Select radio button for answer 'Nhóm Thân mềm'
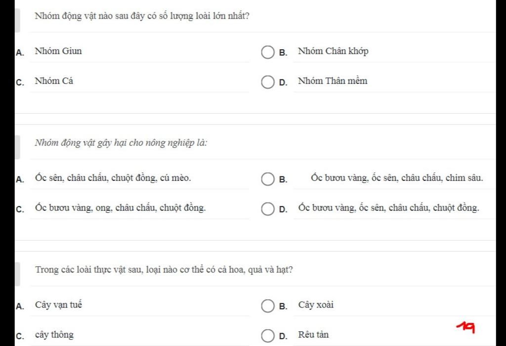Viewport: 506px width, 346px height. coord(267,82)
